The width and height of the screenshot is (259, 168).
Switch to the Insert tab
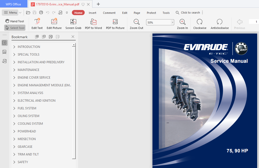click(x=92, y=13)
